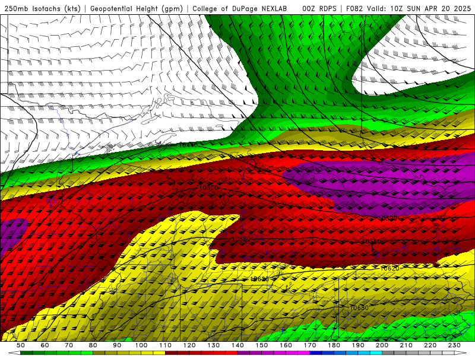Viewport: 475px width, 356px height.
Task: Click the 10680 height contour label
Action: (x=359, y=307)
